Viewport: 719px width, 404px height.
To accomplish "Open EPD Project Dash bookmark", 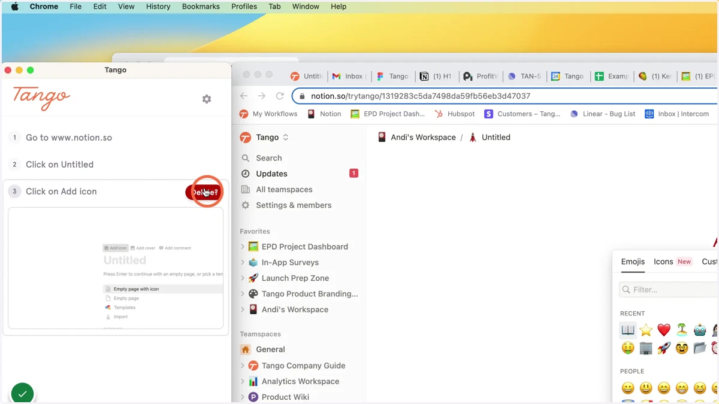I will pos(388,114).
